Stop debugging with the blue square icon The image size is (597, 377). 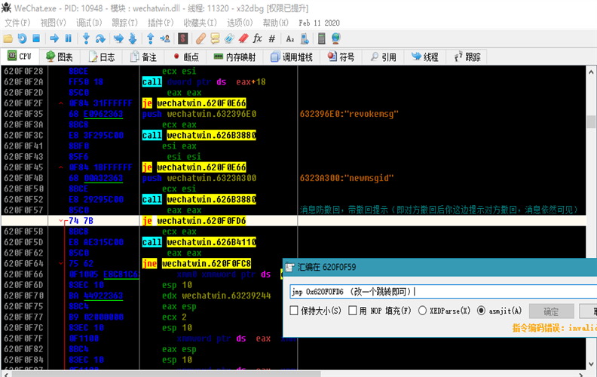tap(35, 38)
